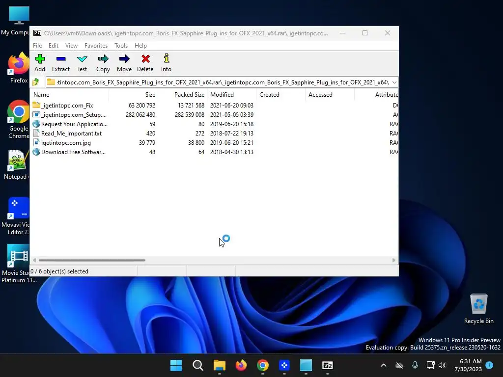
Task: Sort files by the Name column
Action: pos(70,95)
